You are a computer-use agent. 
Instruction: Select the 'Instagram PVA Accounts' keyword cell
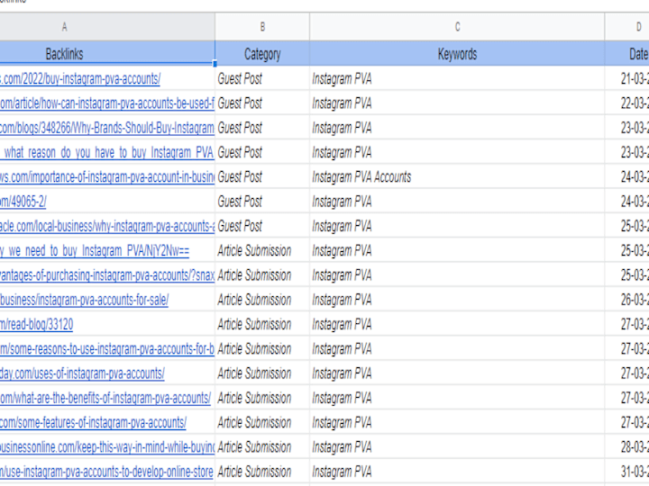[457, 177]
